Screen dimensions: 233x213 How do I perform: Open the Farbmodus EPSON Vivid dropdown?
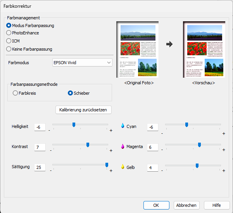(82, 63)
